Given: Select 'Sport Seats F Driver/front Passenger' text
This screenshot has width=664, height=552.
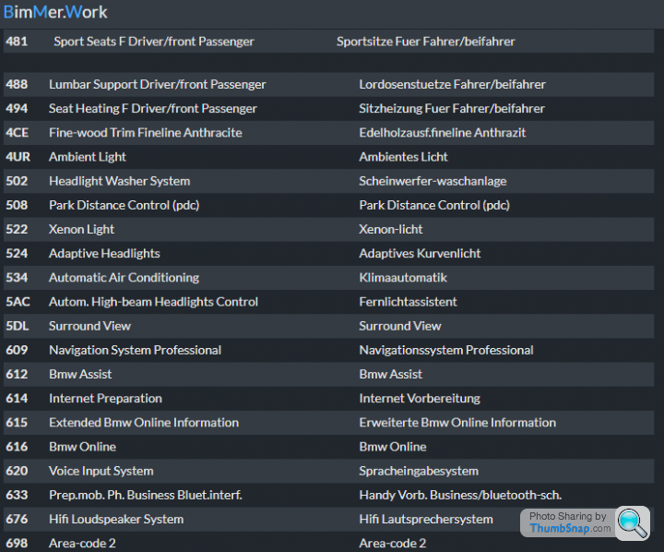Looking at the screenshot, I should tap(154, 42).
